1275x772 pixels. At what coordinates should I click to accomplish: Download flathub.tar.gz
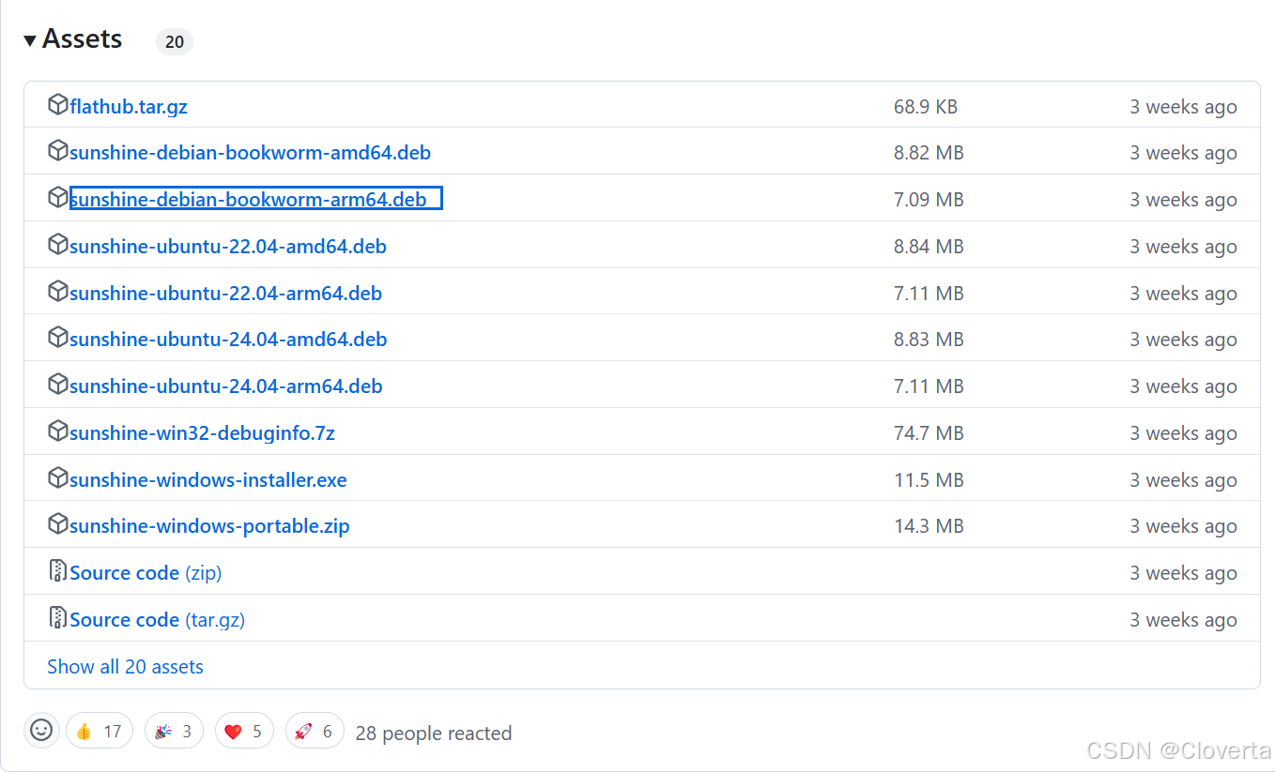(129, 107)
